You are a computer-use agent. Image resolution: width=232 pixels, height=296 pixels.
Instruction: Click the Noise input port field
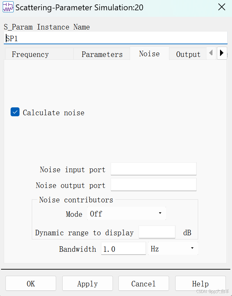154,169
